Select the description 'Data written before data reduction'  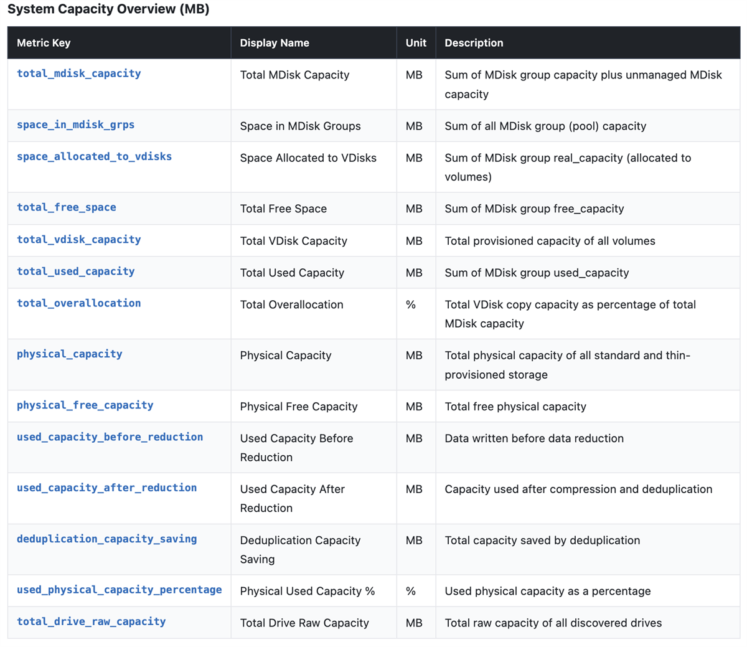click(534, 438)
